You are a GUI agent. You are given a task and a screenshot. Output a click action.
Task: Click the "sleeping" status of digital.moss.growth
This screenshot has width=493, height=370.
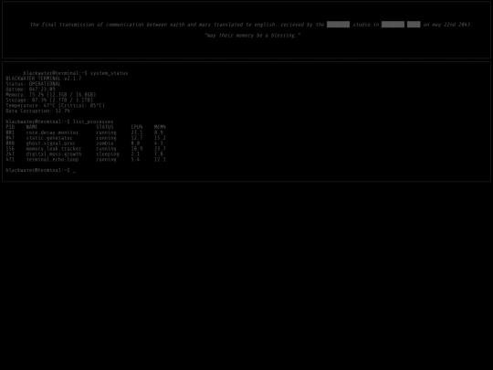pyautogui.click(x=108, y=154)
